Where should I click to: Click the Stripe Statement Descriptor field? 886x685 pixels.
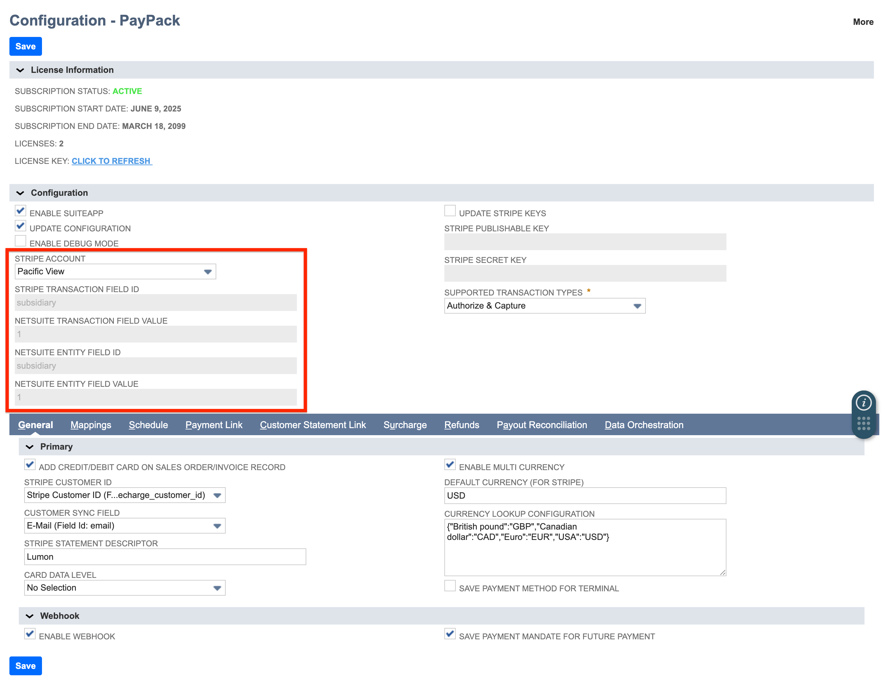coord(165,557)
